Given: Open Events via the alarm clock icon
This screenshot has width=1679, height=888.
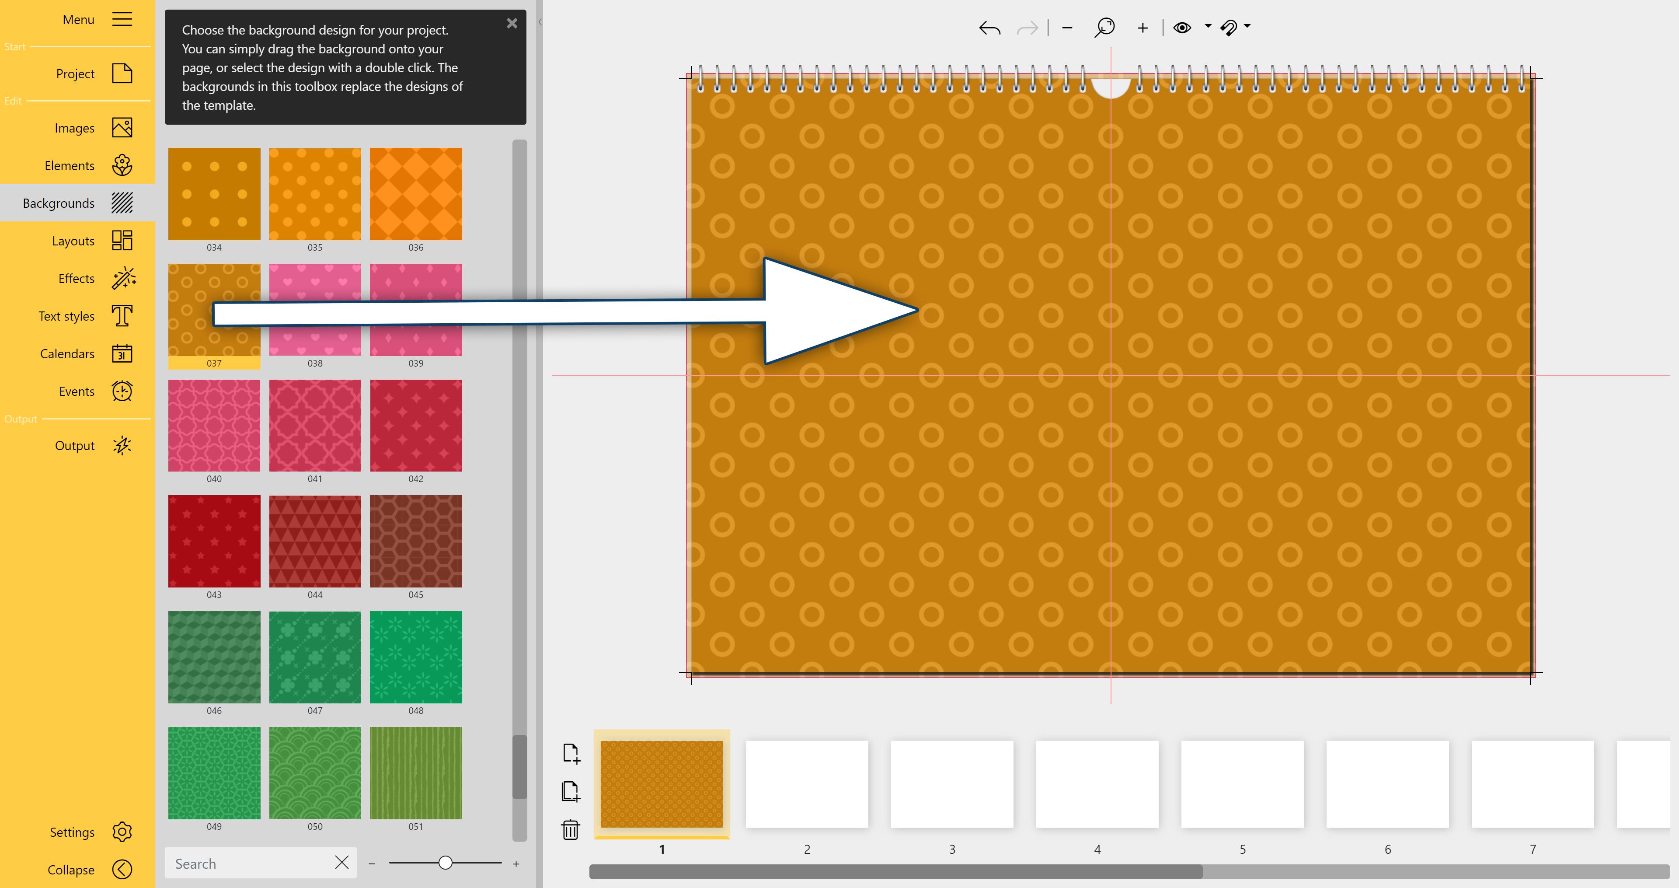Looking at the screenshot, I should pos(122,391).
